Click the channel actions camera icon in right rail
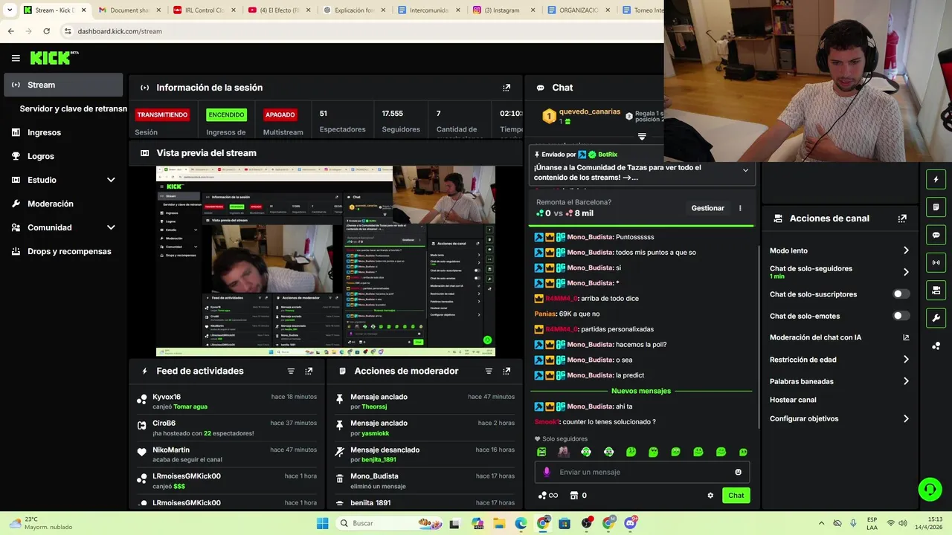The width and height of the screenshot is (952, 535). coord(936,290)
